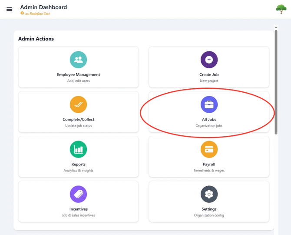
Task: Click the 'Add, edit users' subtitle
Action: (79, 81)
